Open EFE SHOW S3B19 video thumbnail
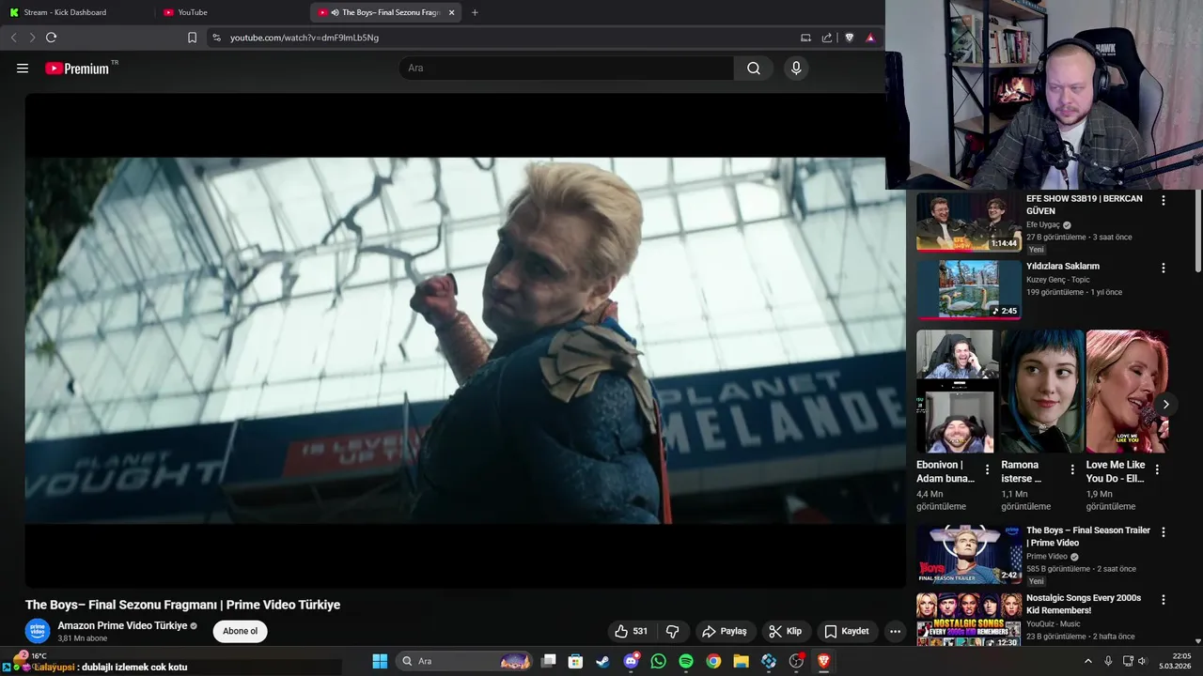This screenshot has height=676, width=1203. pyautogui.click(x=968, y=223)
